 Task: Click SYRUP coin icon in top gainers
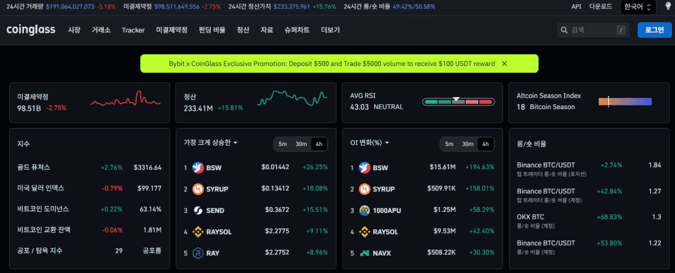point(198,189)
